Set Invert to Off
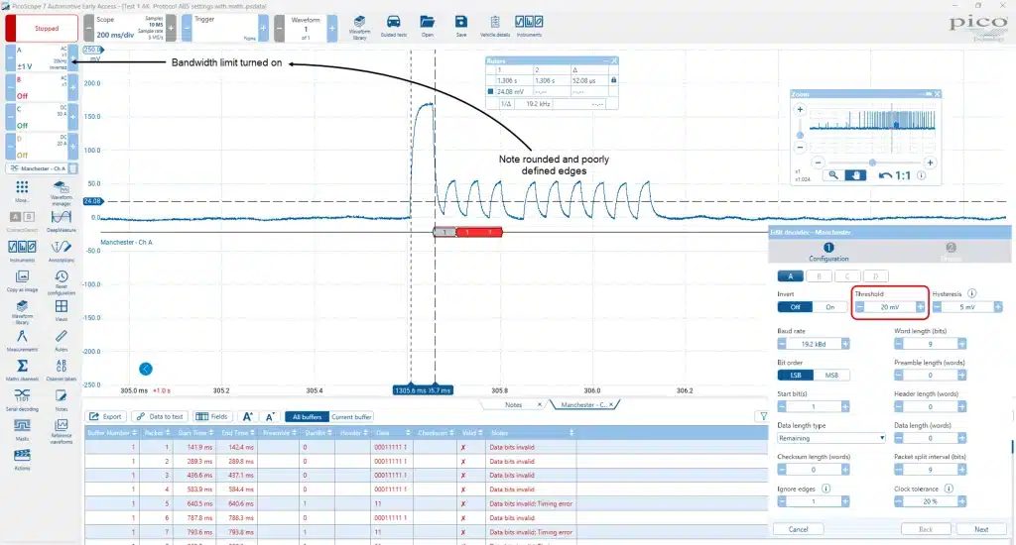 coord(795,307)
